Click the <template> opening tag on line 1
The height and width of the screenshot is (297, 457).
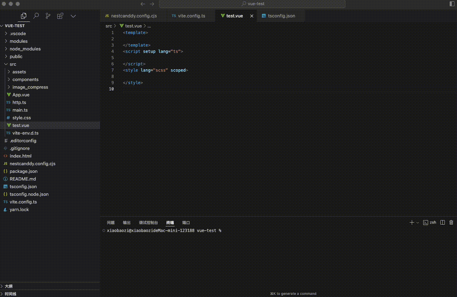point(135,33)
